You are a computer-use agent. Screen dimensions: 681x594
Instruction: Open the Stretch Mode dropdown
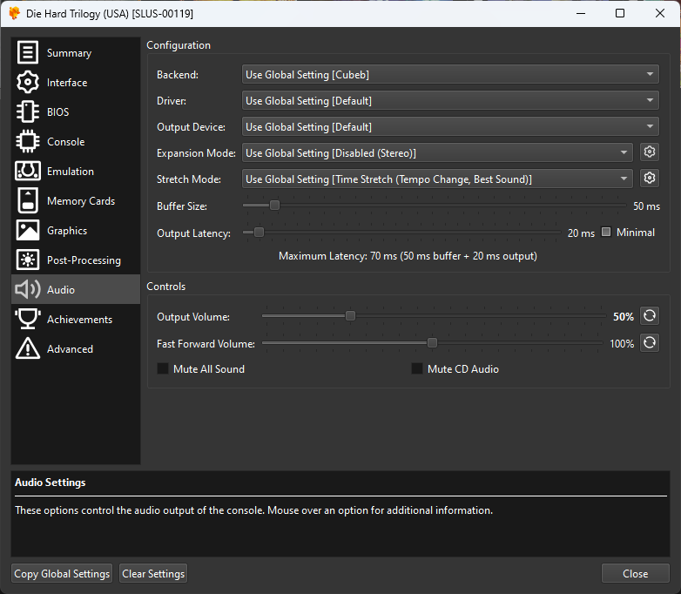click(437, 179)
